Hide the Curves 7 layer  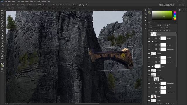(x=149, y=38)
